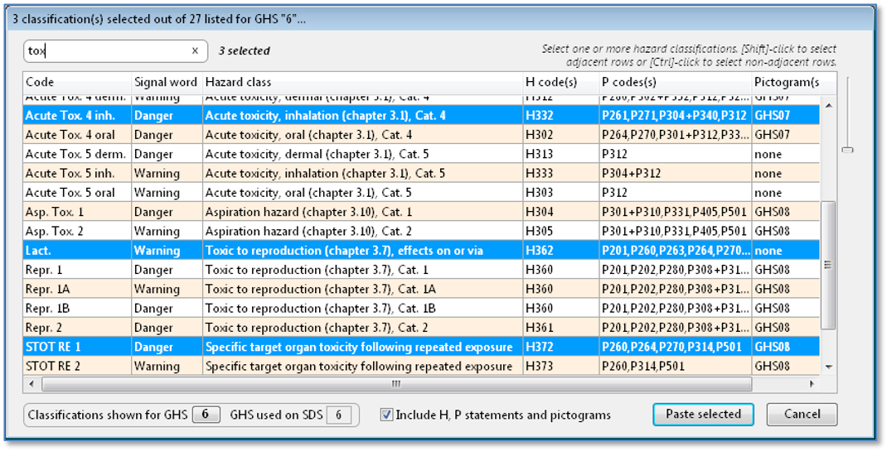Click H361 code cell
This screenshot has width=887, height=451.
560,328
